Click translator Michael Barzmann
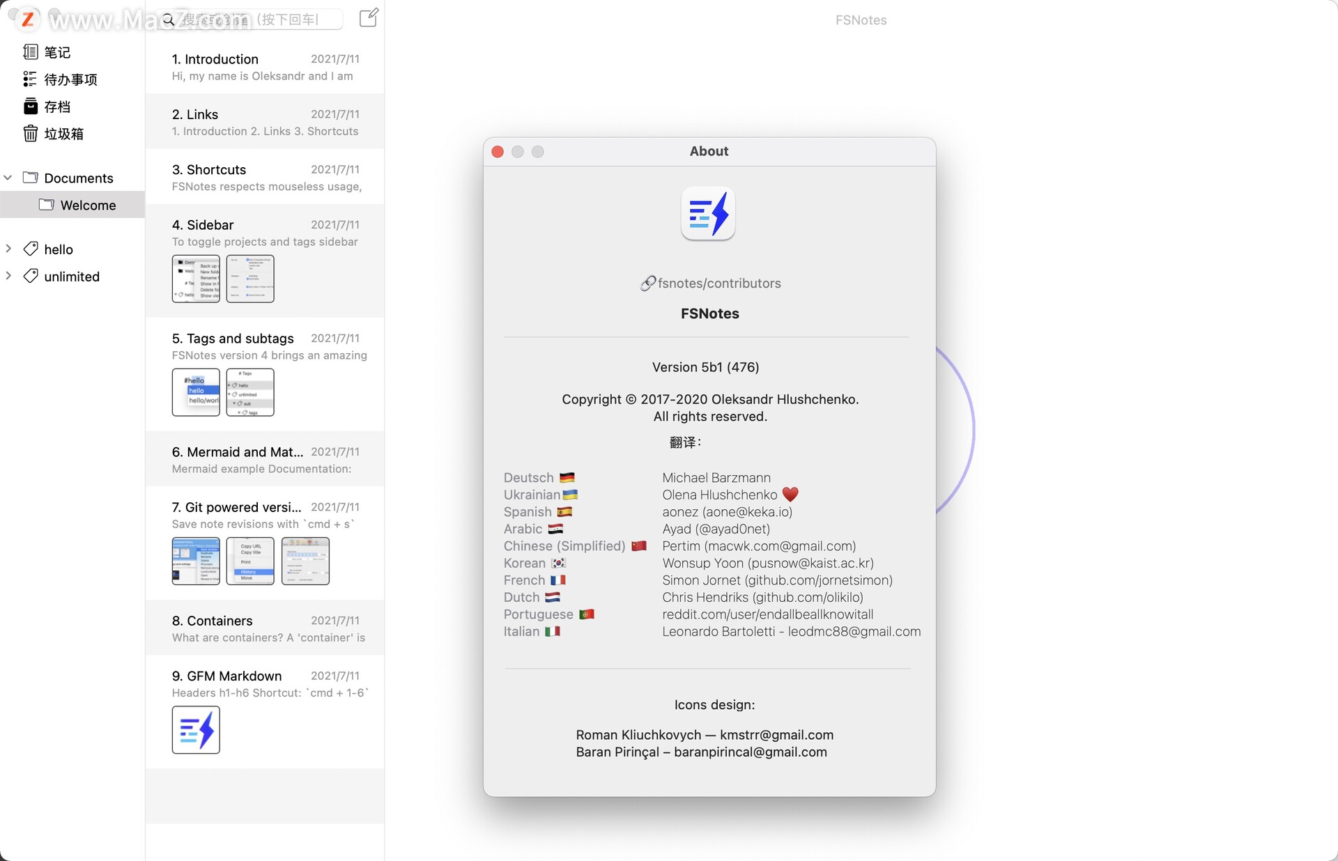Screen dimensions: 1338x861 (x=716, y=478)
